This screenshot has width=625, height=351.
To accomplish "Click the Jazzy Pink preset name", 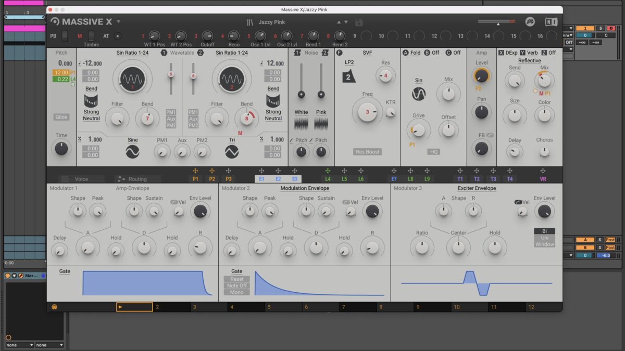I will click(x=272, y=22).
